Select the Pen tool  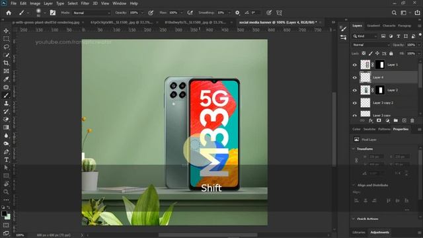point(6,151)
